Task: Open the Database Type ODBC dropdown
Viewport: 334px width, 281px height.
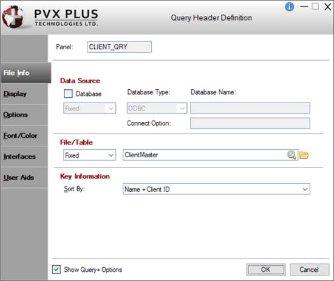Action: pos(157,108)
